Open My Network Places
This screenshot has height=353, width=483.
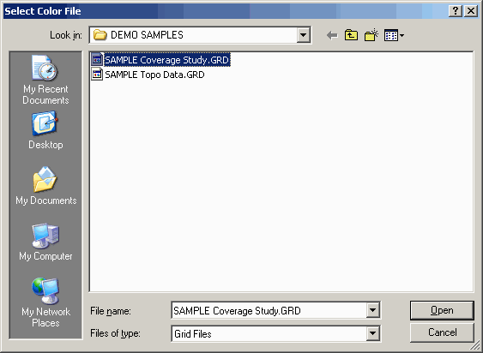pyautogui.click(x=45, y=302)
